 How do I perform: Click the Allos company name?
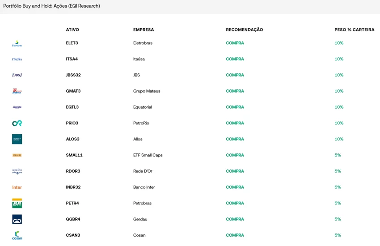click(138, 139)
